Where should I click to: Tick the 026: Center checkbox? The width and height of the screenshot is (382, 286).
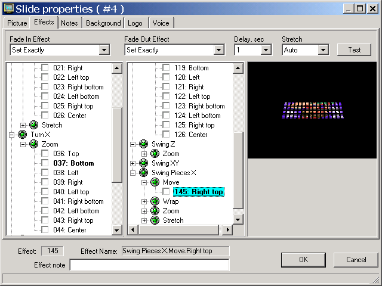[45, 115]
